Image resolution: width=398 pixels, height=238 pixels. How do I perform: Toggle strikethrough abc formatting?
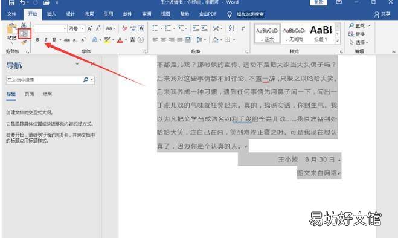click(x=67, y=40)
